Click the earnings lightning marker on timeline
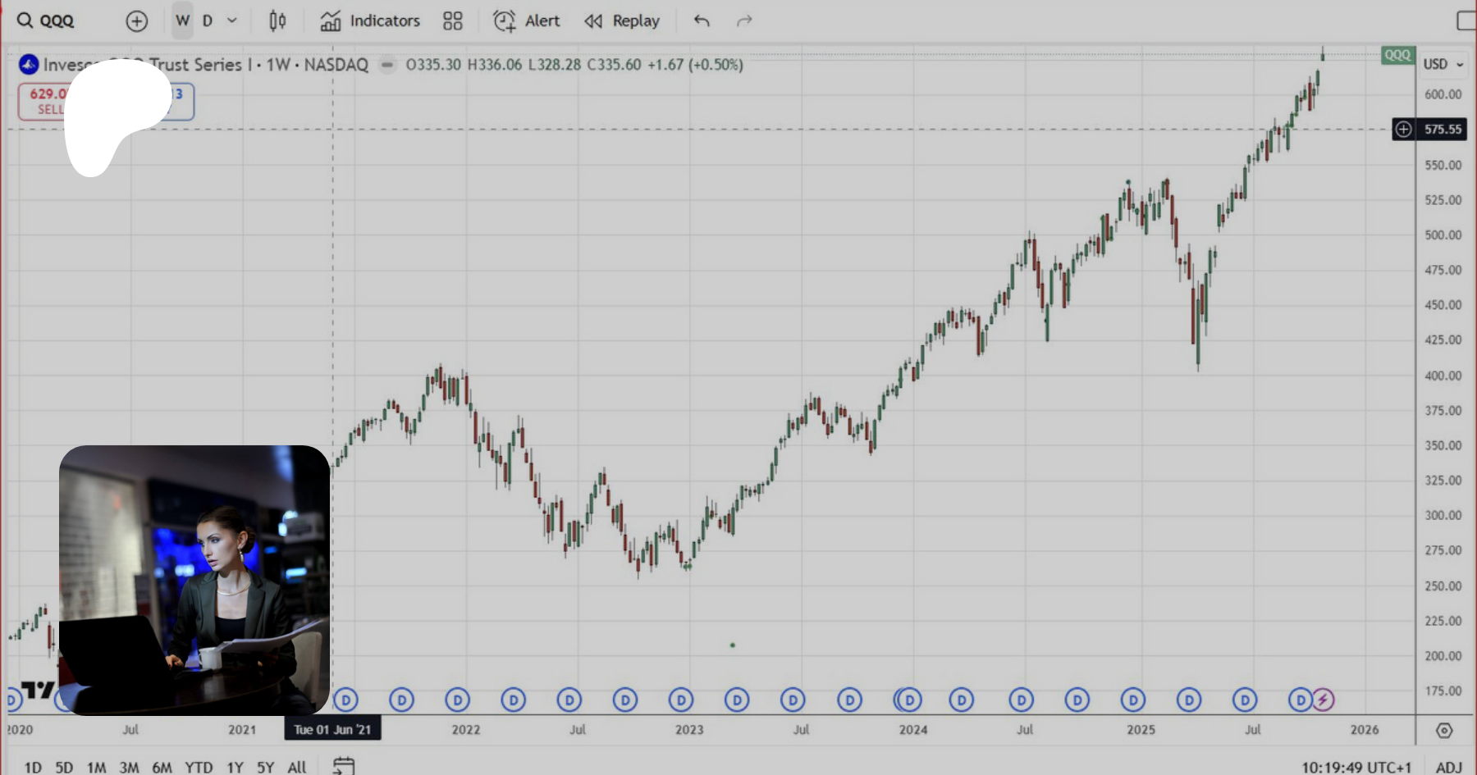The height and width of the screenshot is (775, 1477). point(1323,700)
